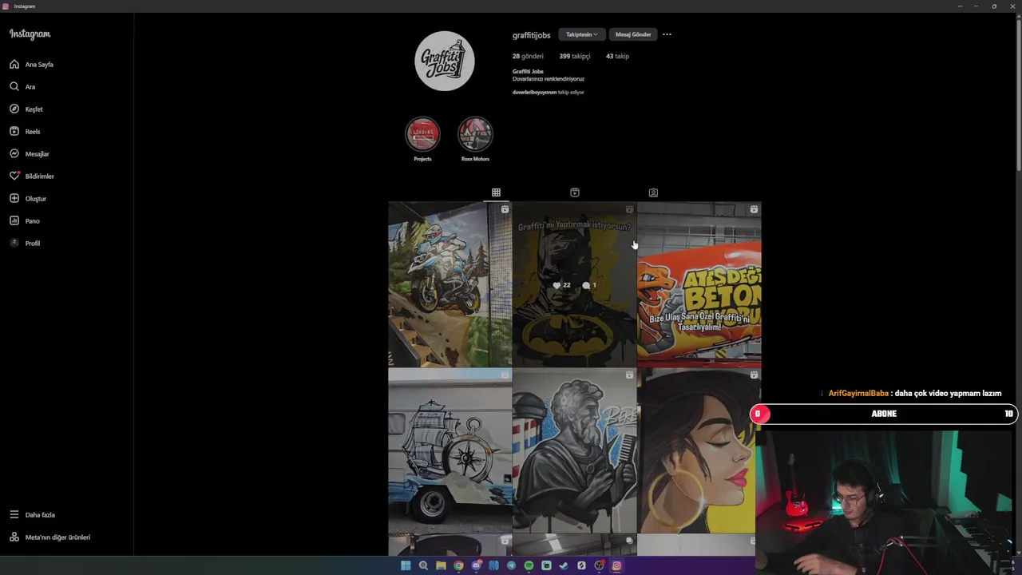Select the tagged photos tab
This screenshot has width=1022, height=575.
(653, 192)
